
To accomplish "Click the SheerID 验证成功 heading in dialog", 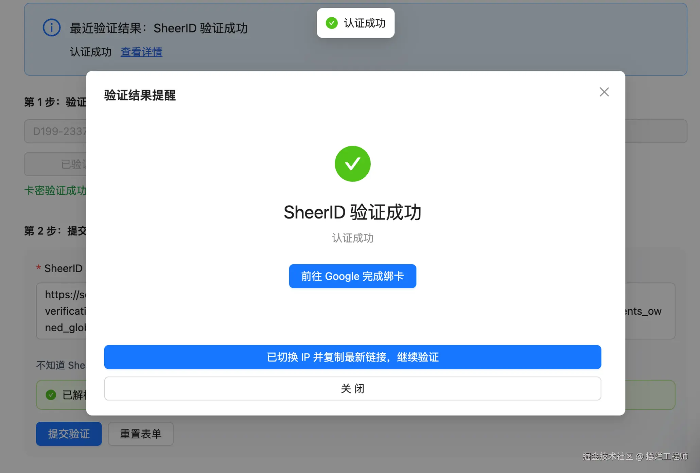I will point(352,212).
